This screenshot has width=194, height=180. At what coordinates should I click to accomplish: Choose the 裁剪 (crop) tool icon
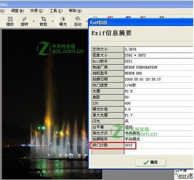click(43, 21)
